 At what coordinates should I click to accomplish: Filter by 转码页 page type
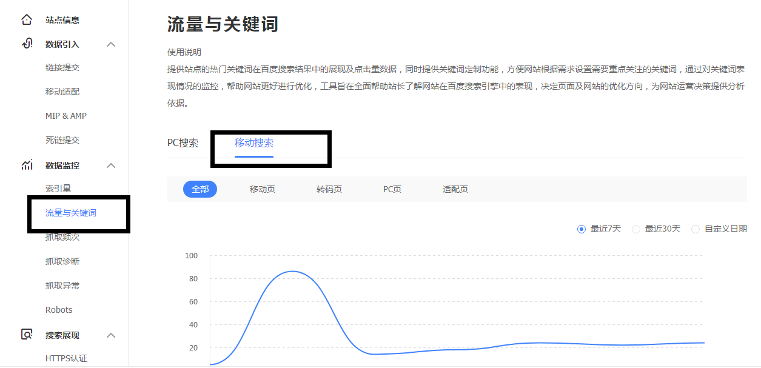(329, 189)
